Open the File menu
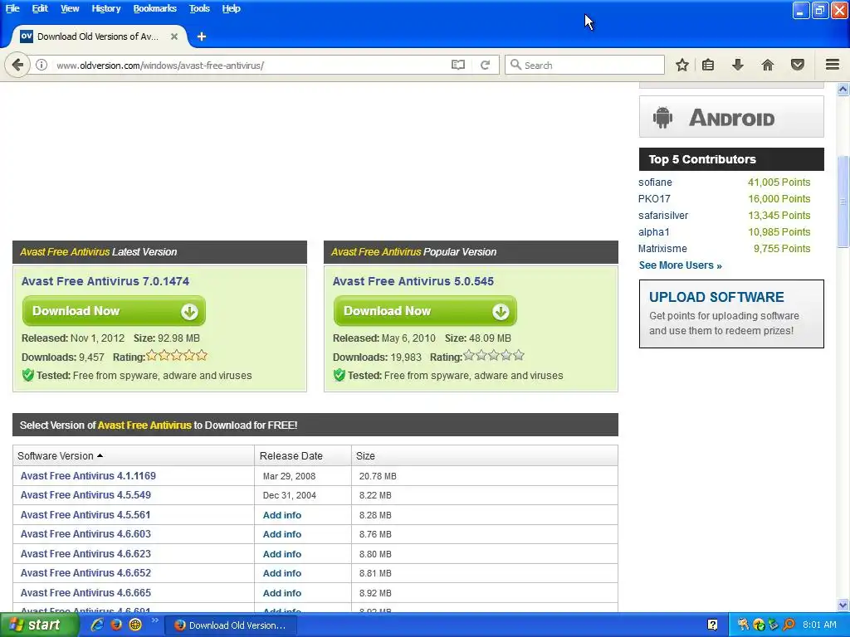 pos(12,8)
